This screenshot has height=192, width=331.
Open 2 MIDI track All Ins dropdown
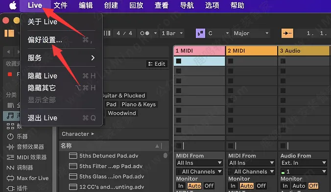pos(251,163)
